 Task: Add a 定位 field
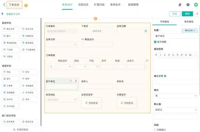[29, 72]
